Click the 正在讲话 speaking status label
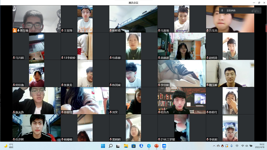This screenshot has height=150, width=267. pyautogui.click(x=232, y=10)
